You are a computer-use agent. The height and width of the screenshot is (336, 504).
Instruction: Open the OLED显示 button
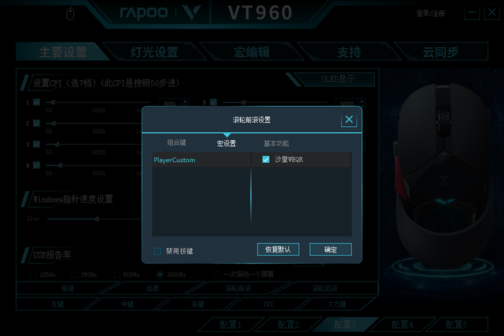[338, 79]
